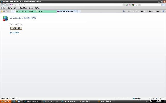Click the Read Mail icon

pyautogui.click(x=133, y=11)
